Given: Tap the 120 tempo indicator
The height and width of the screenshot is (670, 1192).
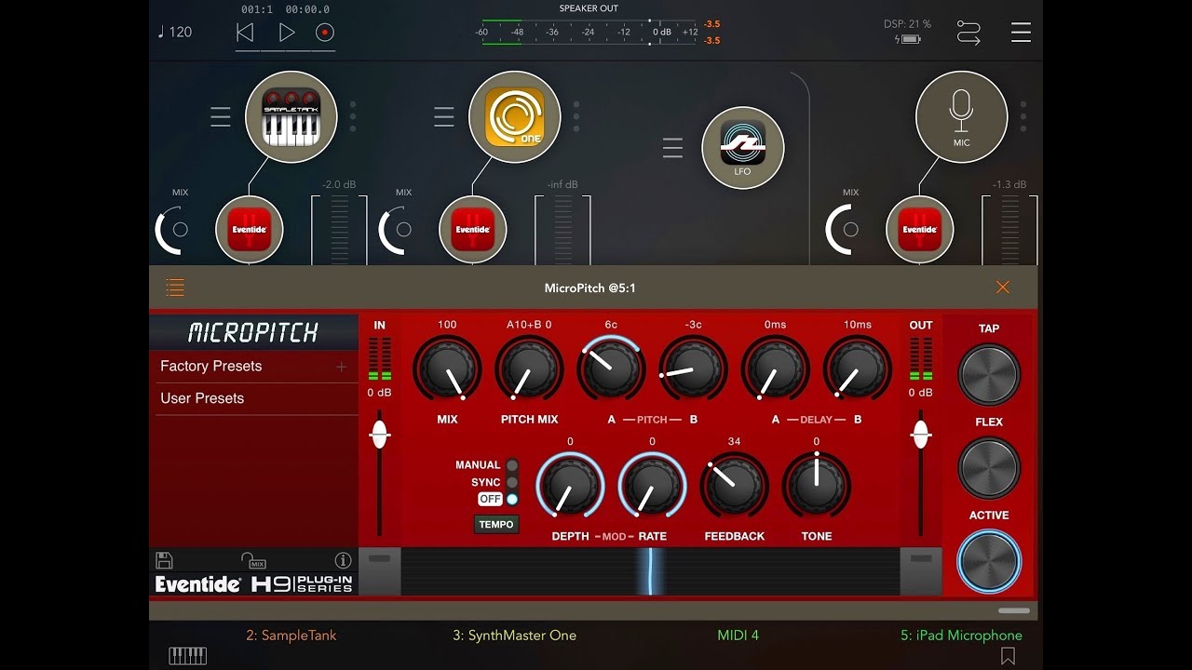Looking at the screenshot, I should (x=174, y=32).
